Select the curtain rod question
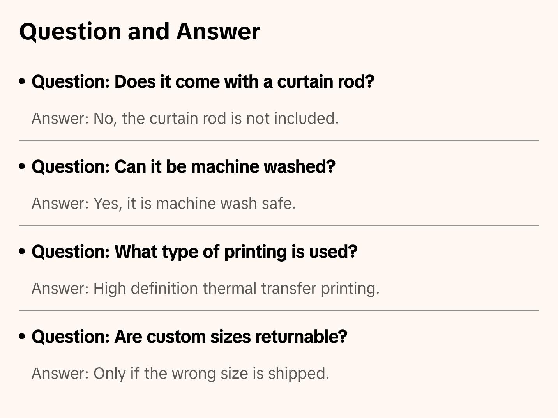558x418 pixels. (203, 82)
